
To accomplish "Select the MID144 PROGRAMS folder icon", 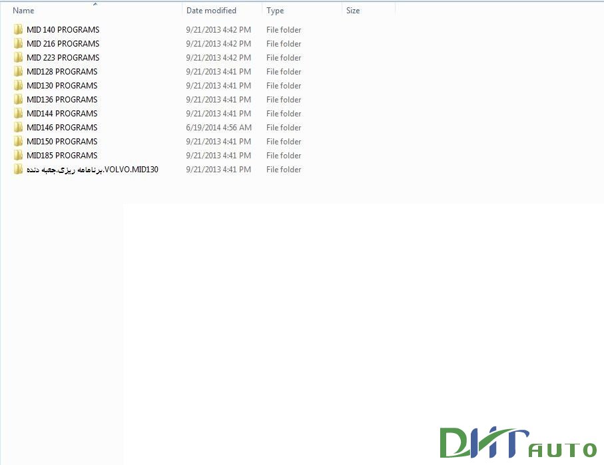I will (17, 113).
